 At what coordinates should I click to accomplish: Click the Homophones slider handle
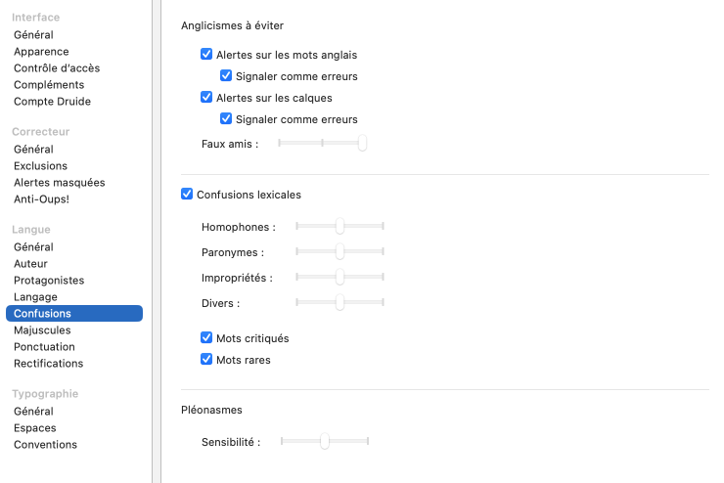[339, 227]
